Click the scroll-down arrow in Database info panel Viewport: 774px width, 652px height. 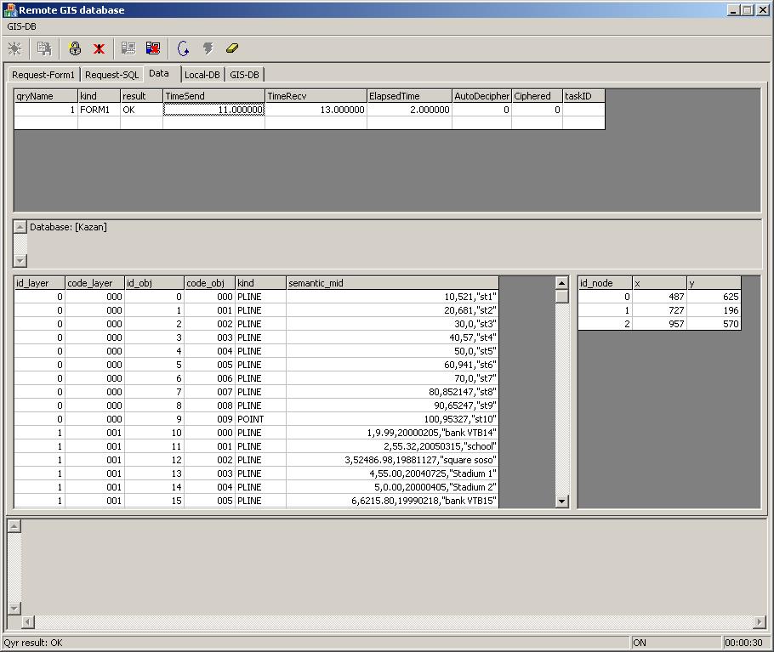(x=21, y=261)
